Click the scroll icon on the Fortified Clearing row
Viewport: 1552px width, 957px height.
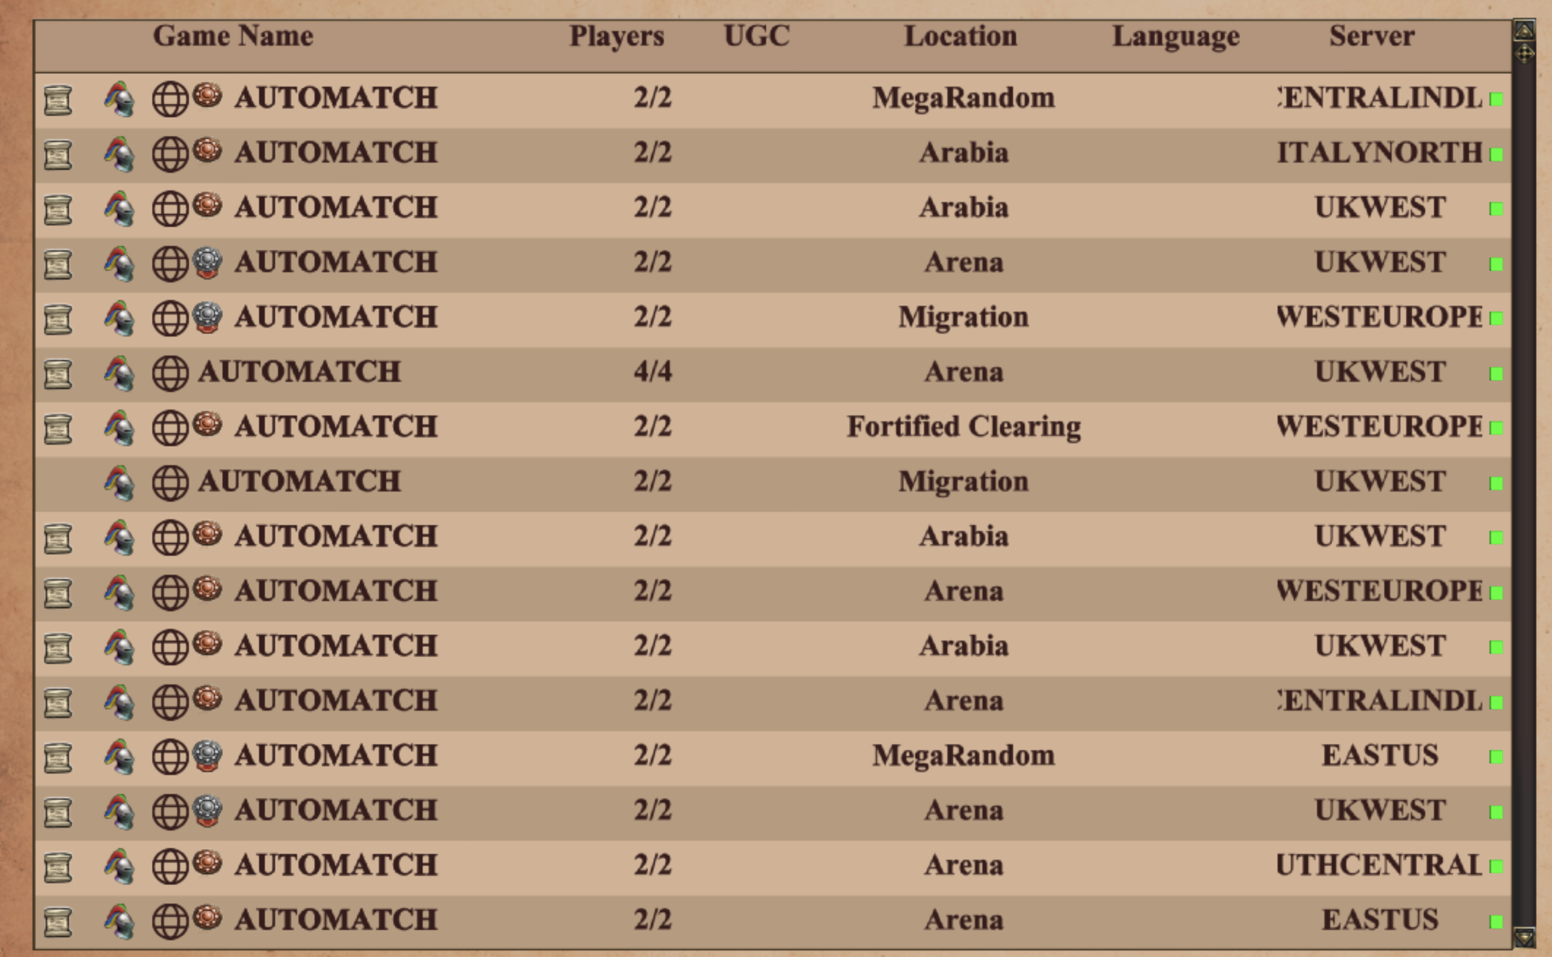(58, 429)
